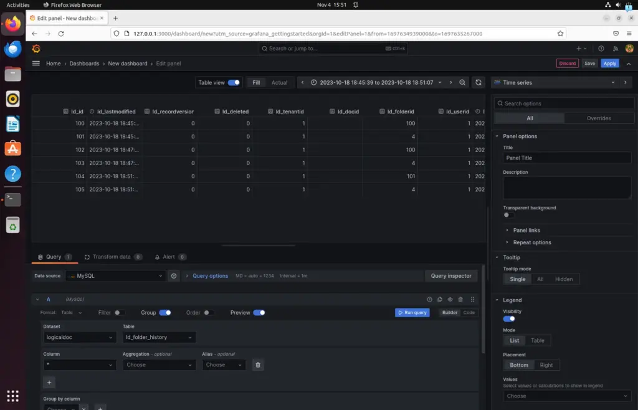The image size is (638, 410).
Task: Refresh the dashboard with refresh icon
Action: pyautogui.click(x=478, y=83)
